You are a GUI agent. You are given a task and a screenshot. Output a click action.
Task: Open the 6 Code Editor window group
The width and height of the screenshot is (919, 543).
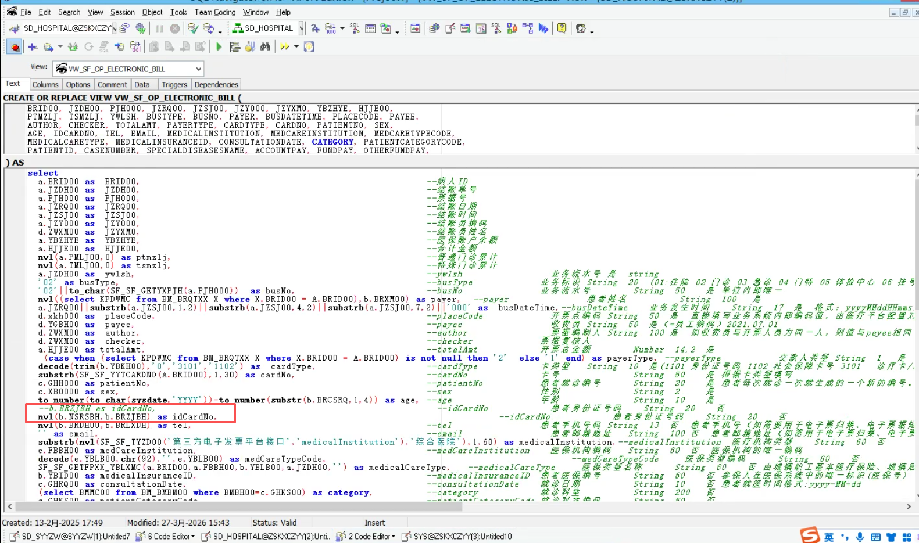click(x=170, y=537)
